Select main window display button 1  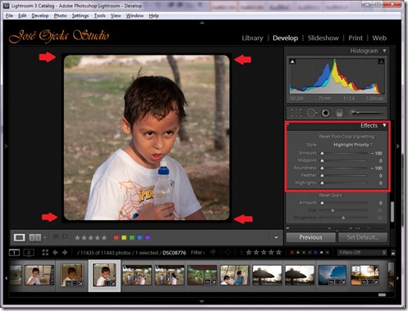pos(14,253)
